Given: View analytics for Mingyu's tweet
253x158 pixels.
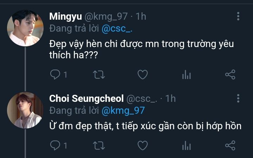Looking at the screenshot, I should coord(186,74).
